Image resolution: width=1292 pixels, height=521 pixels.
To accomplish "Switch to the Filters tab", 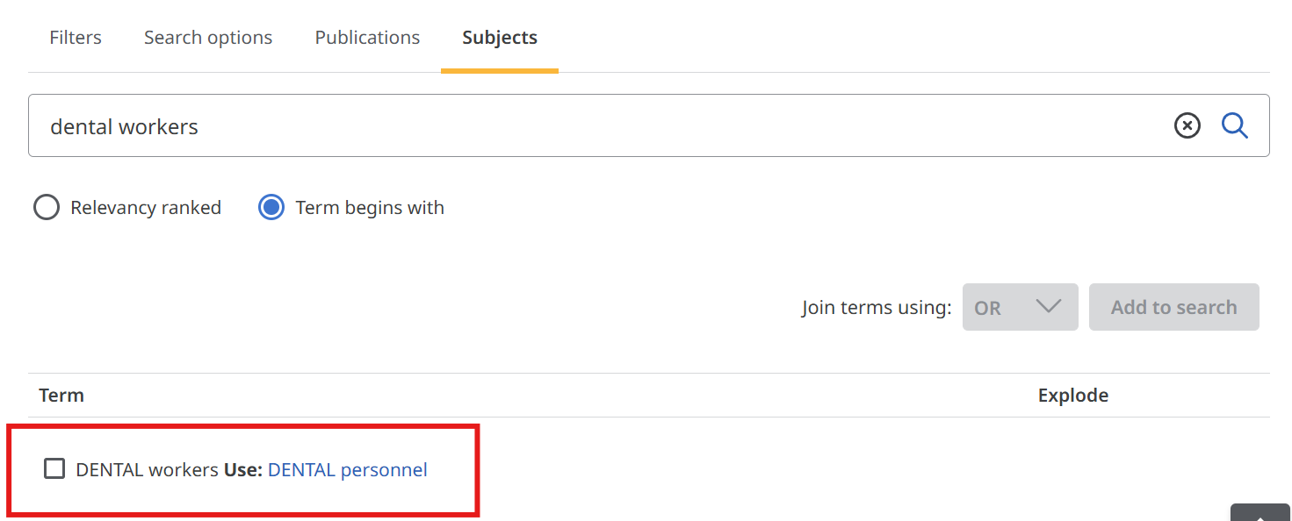I will click(76, 38).
